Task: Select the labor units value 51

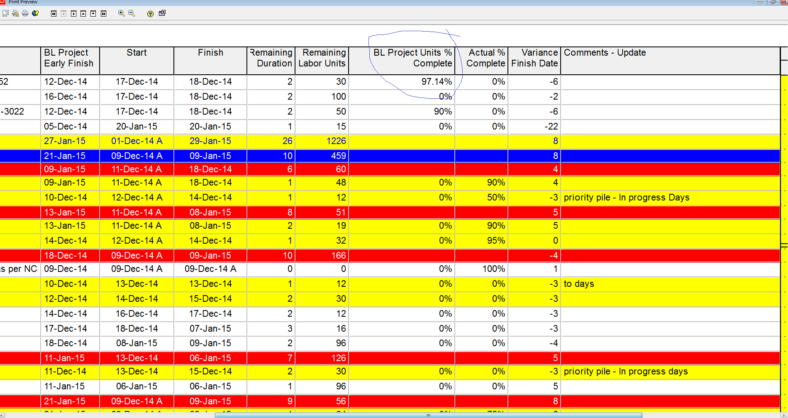Action: tap(322, 213)
